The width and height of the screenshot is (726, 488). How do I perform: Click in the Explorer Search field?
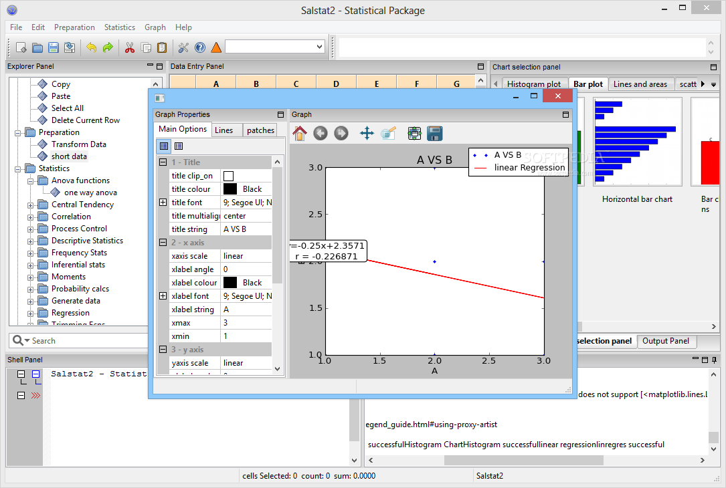click(x=88, y=341)
